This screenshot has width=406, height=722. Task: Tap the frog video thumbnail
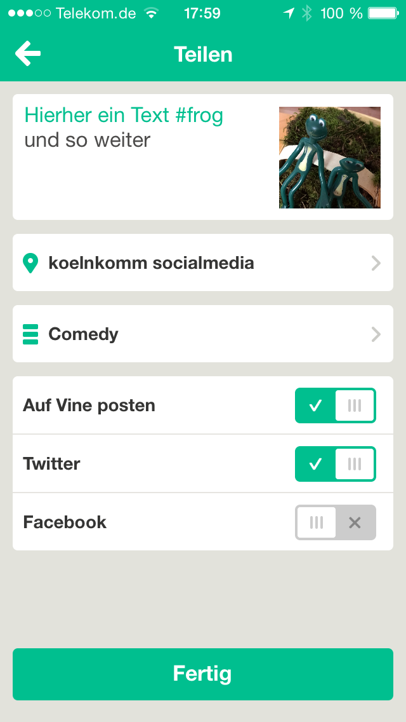pos(330,158)
